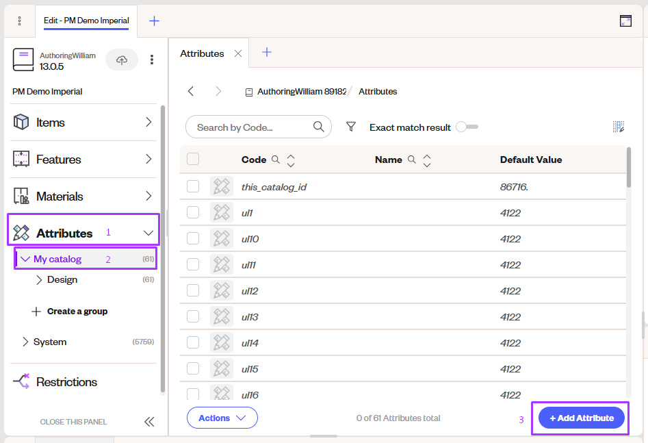This screenshot has width=648, height=443.
Task: Click the attribute icon in the ul15 row
Action: coord(222,369)
